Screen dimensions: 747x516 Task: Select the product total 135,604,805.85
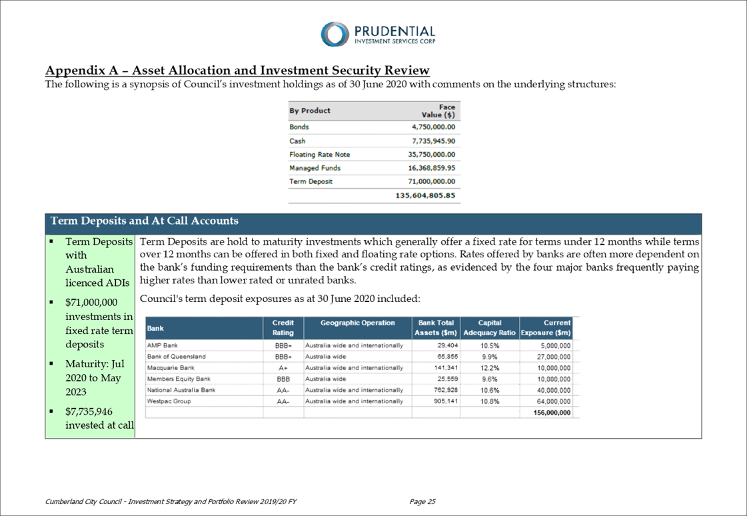pos(425,195)
